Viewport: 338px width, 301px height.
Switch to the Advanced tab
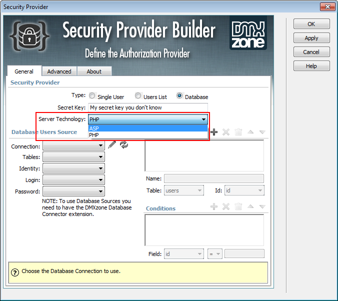(x=59, y=71)
